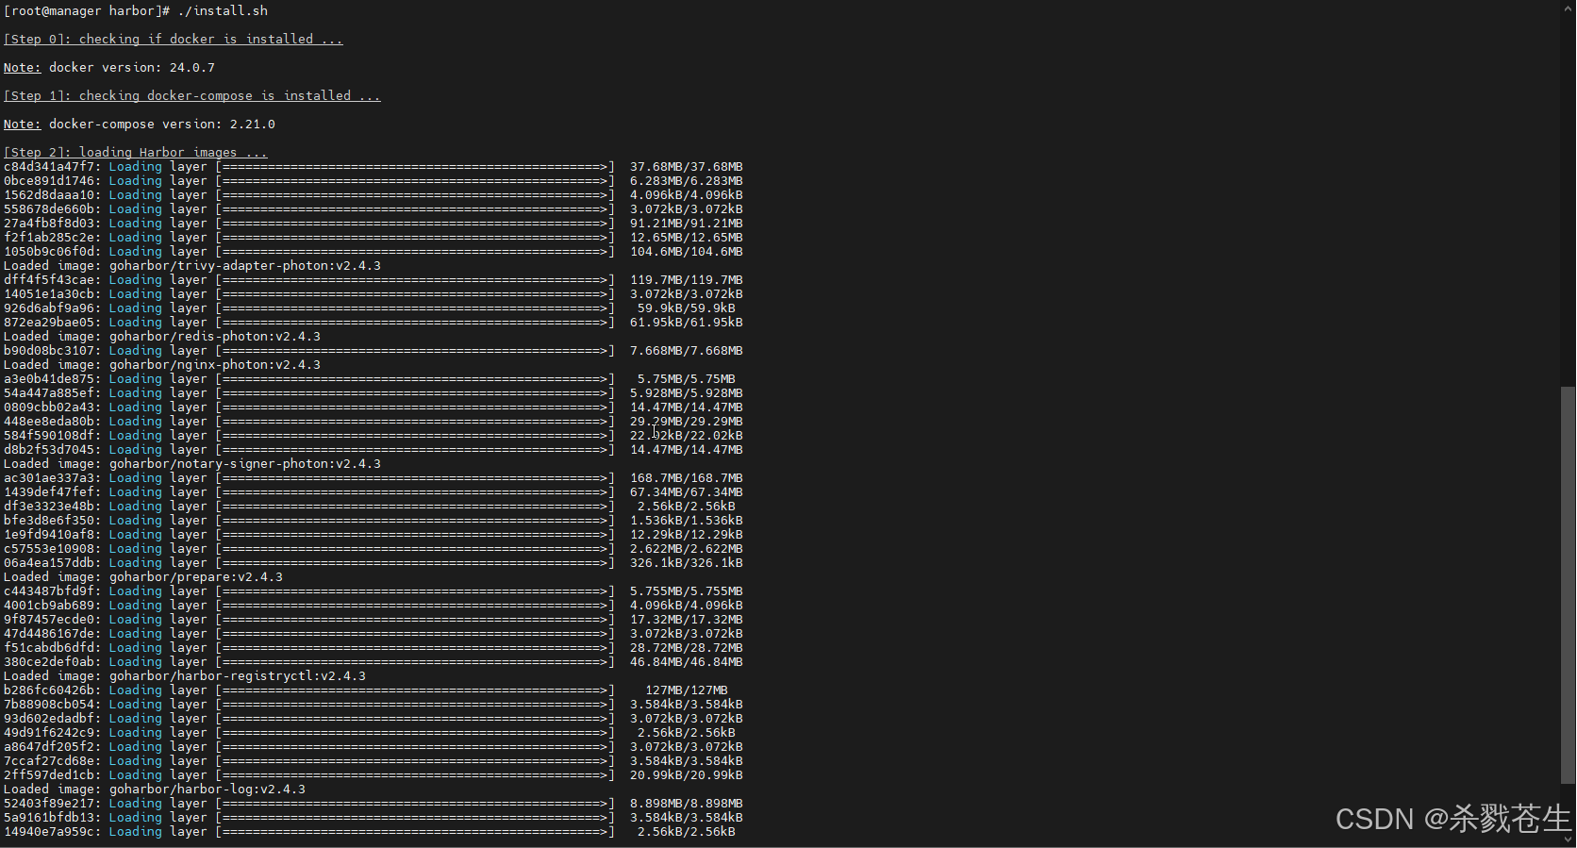Click the '17.32MB/17.32MB' size value
Screen dimensions: 1577x848
(x=687, y=620)
